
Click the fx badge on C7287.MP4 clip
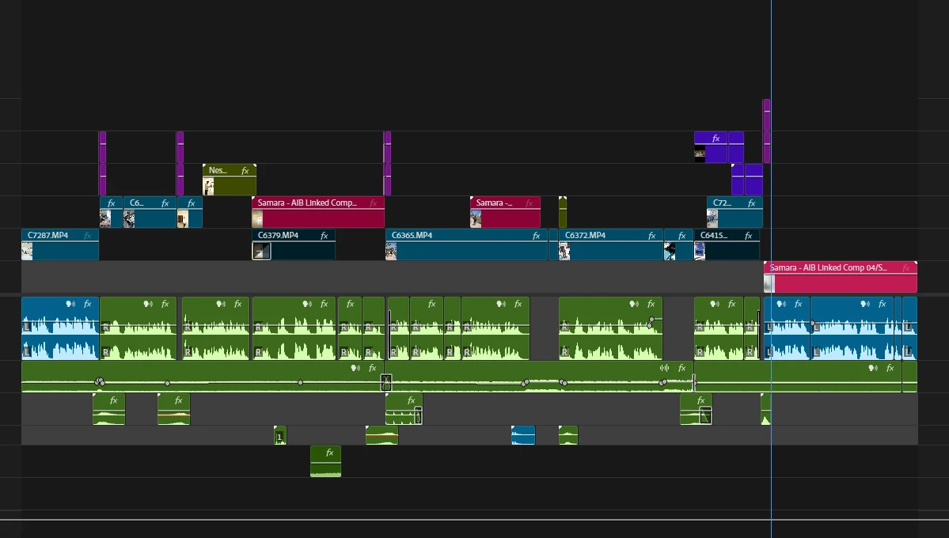[88, 236]
